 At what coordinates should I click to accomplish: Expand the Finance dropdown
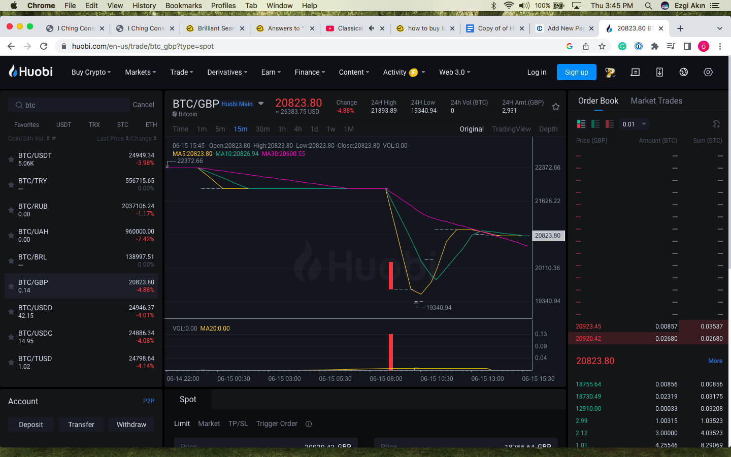click(310, 72)
